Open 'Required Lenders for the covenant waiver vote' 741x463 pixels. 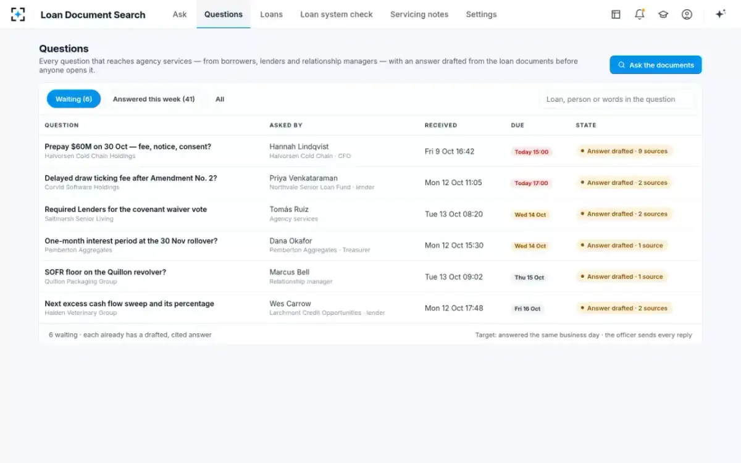(x=126, y=209)
